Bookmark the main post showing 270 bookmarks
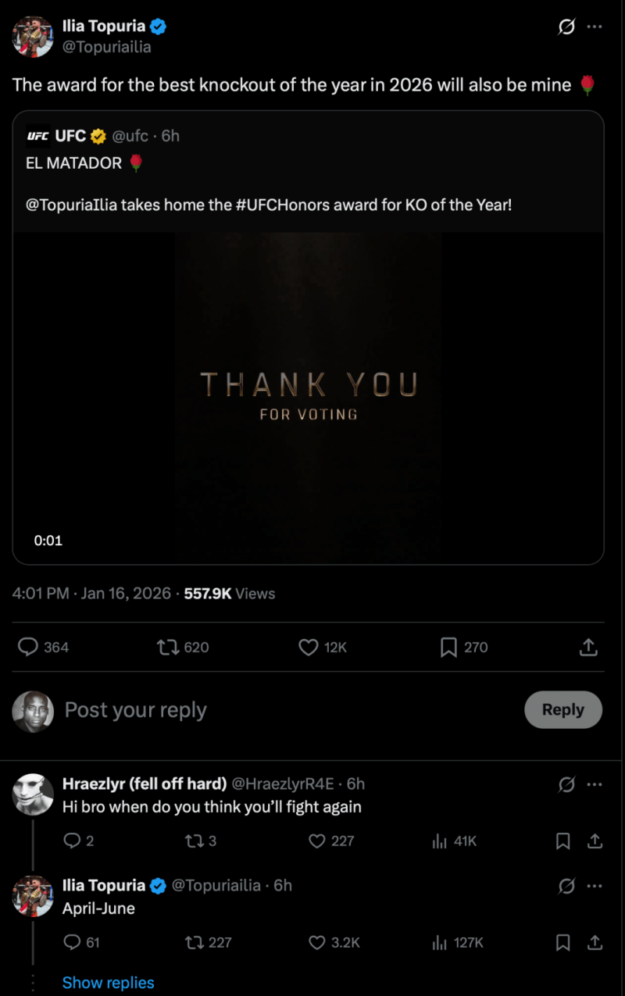The width and height of the screenshot is (625, 996). [x=448, y=647]
